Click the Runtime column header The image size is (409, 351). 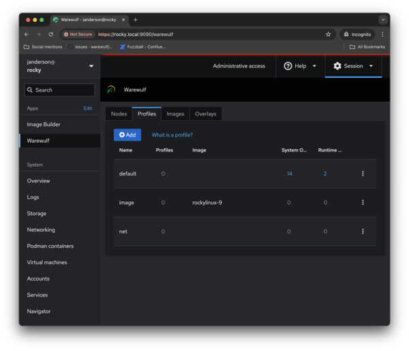(330, 150)
